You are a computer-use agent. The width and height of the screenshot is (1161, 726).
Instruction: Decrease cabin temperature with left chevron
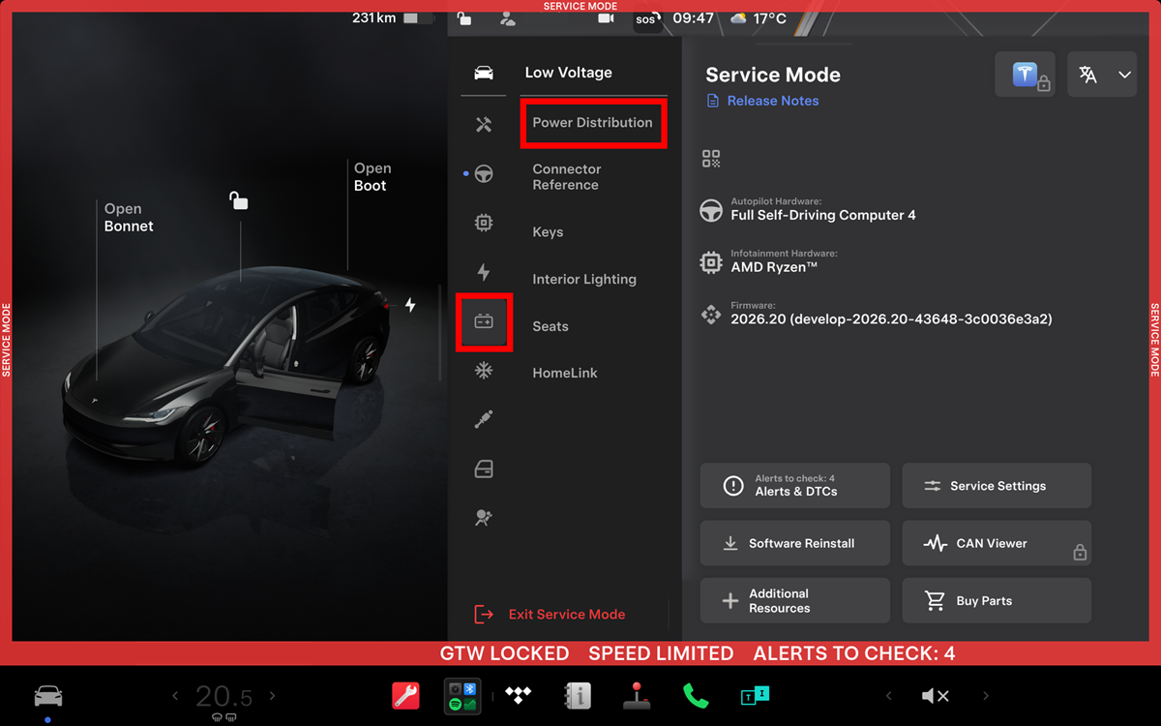click(x=175, y=696)
